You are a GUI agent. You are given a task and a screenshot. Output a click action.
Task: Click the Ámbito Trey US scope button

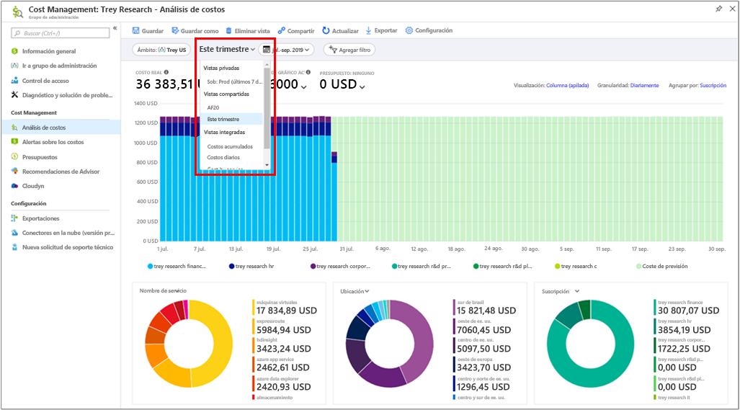[161, 50]
